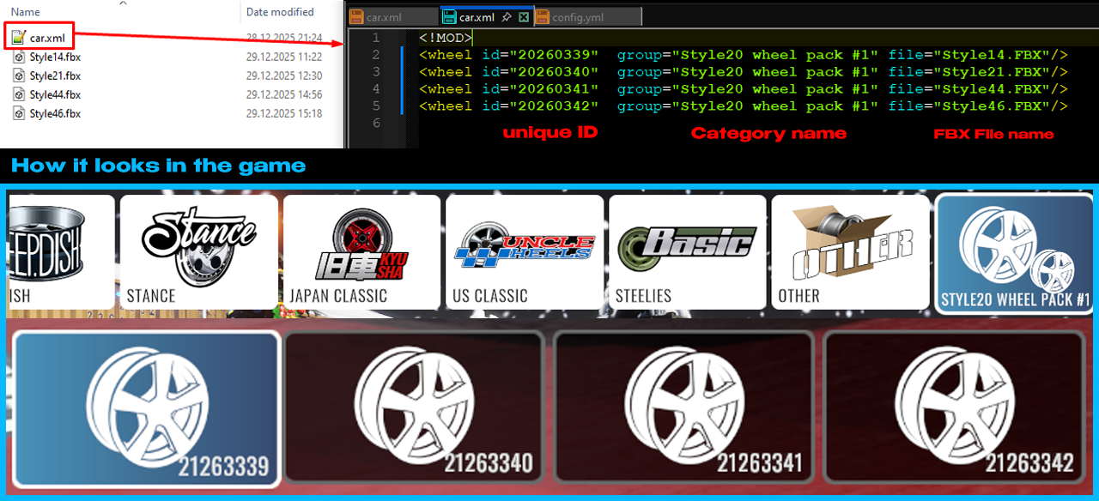This screenshot has width=1099, height=501.
Task: Click the Other cardboard box logo
Action: [853, 242]
